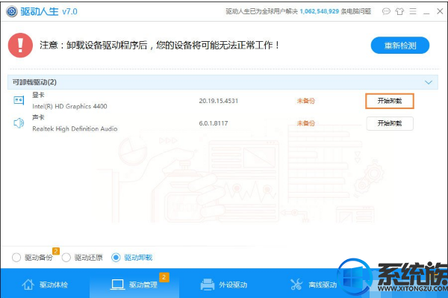Viewport: 448px width, 298px height.
Task: Open the feedback chat bubble icon
Action: point(386,11)
